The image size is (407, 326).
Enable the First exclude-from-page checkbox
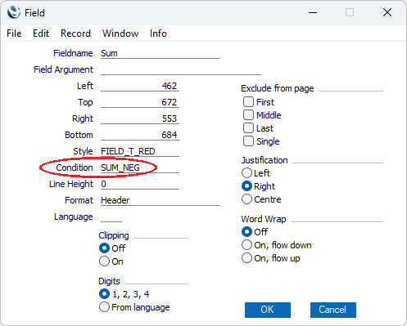point(248,102)
